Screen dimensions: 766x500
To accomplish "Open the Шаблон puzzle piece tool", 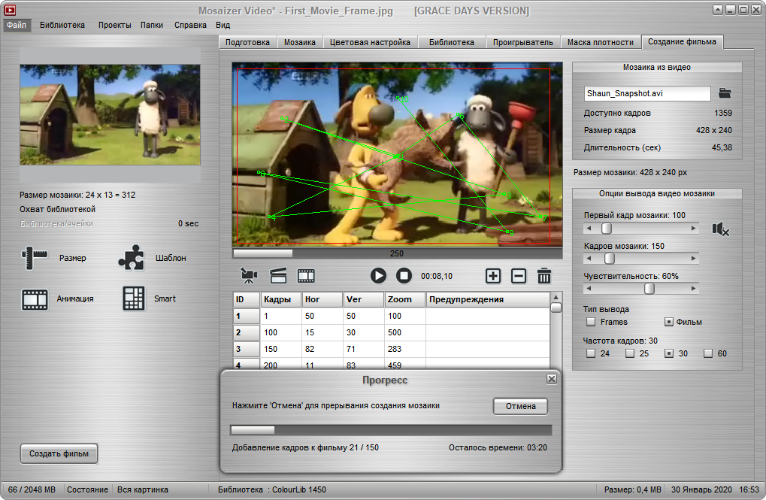I will click(132, 258).
